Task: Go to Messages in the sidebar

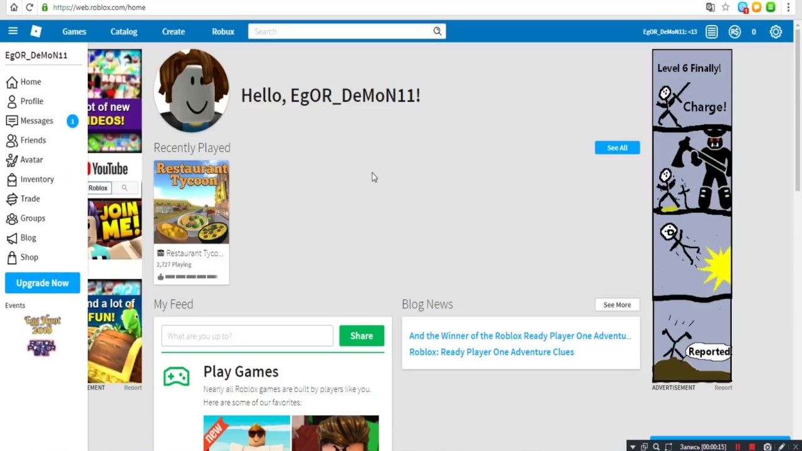Action: tap(36, 121)
